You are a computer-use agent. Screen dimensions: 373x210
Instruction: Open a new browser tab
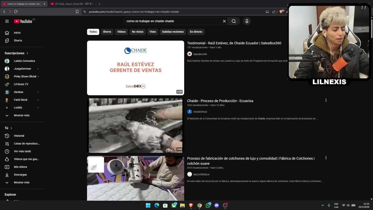click(99, 4)
